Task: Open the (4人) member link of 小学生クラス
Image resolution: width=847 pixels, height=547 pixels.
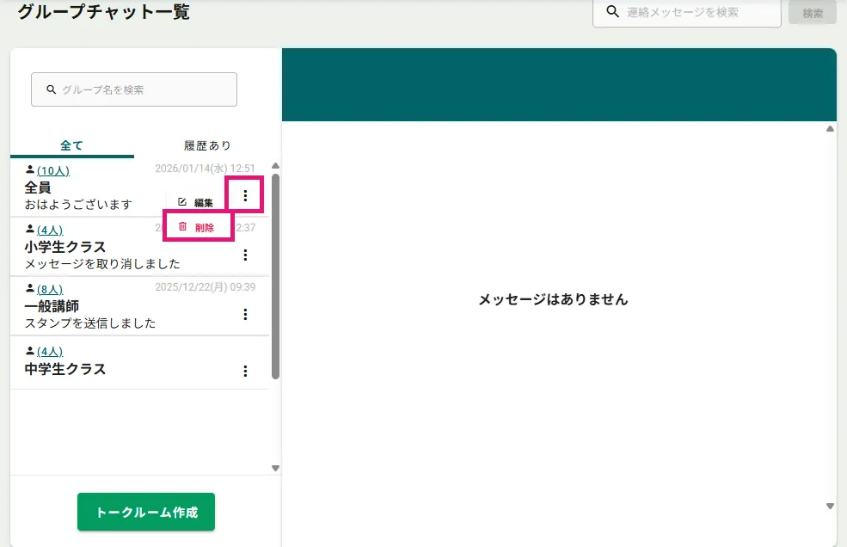Action: point(50,230)
